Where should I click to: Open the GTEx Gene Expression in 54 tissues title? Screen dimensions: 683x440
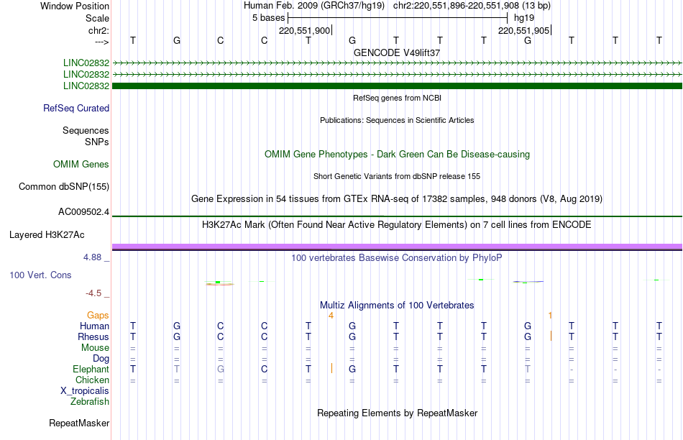pyautogui.click(x=397, y=199)
